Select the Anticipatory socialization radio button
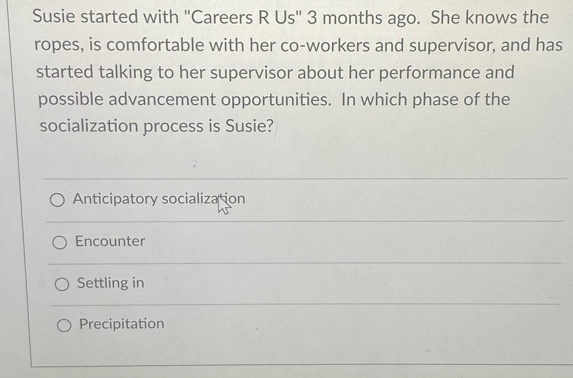Viewport: 573px width, 378px height. pyautogui.click(x=58, y=200)
